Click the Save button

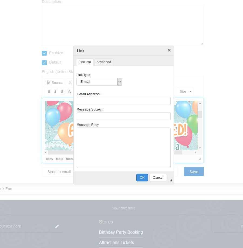click(194, 172)
